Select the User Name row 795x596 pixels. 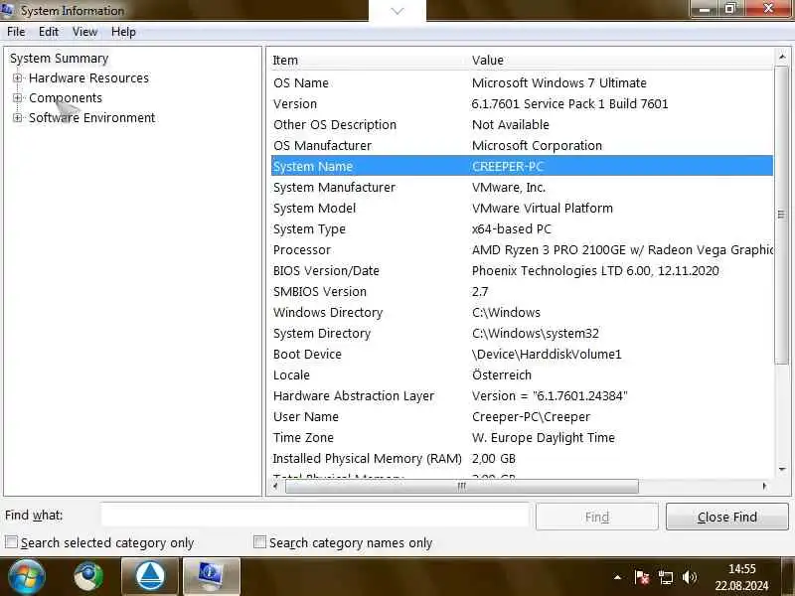[522, 416]
